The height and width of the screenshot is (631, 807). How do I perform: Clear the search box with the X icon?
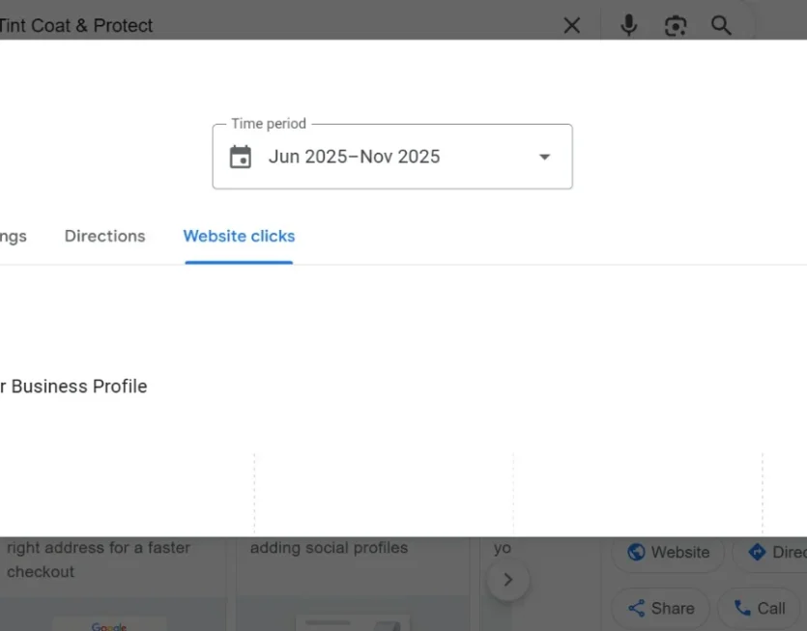click(571, 25)
